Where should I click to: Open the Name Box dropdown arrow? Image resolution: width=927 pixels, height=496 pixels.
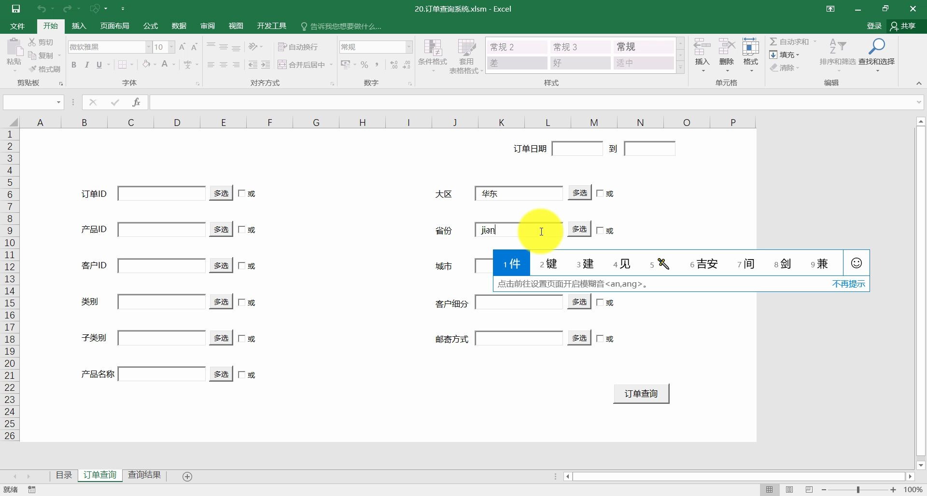pos(58,102)
